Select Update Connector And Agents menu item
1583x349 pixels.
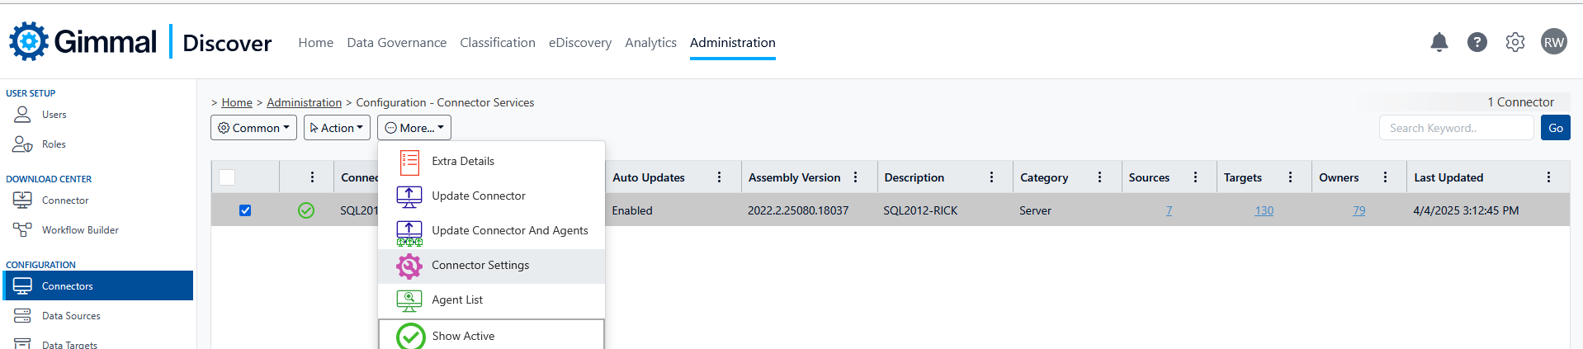pos(509,231)
